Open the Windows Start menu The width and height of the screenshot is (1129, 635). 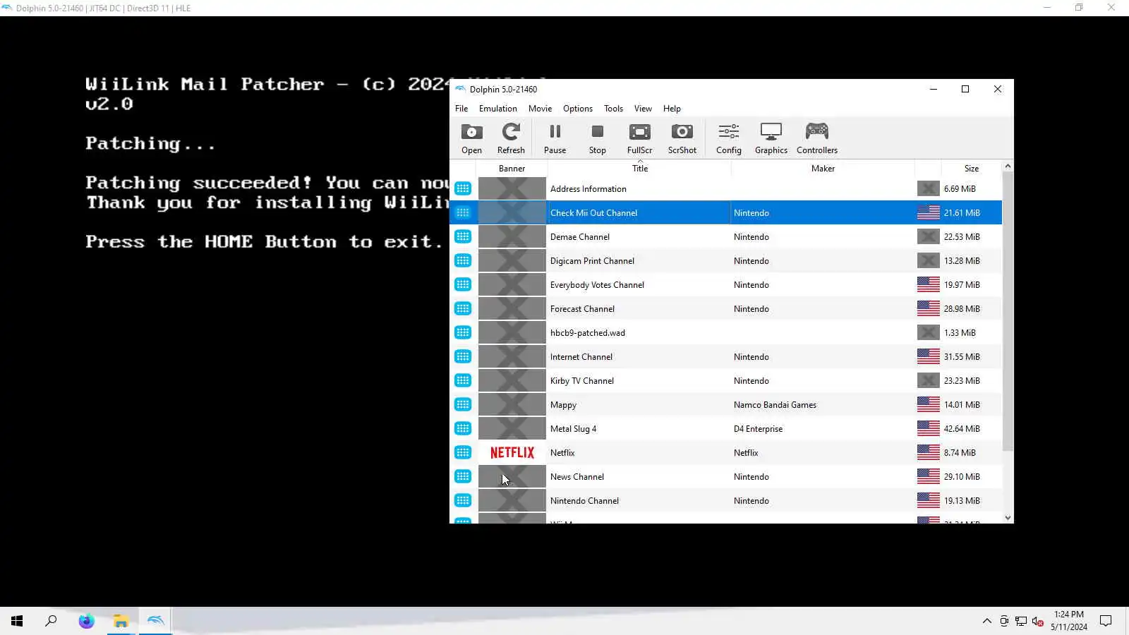click(x=17, y=621)
